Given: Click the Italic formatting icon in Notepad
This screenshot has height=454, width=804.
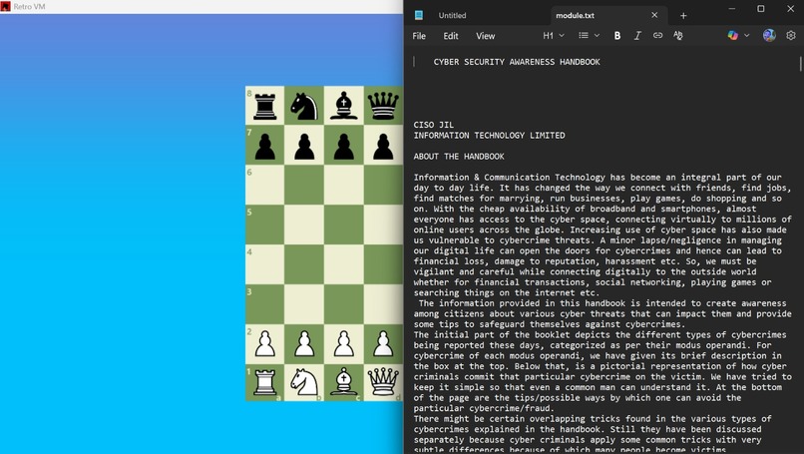Looking at the screenshot, I should pyautogui.click(x=637, y=35).
